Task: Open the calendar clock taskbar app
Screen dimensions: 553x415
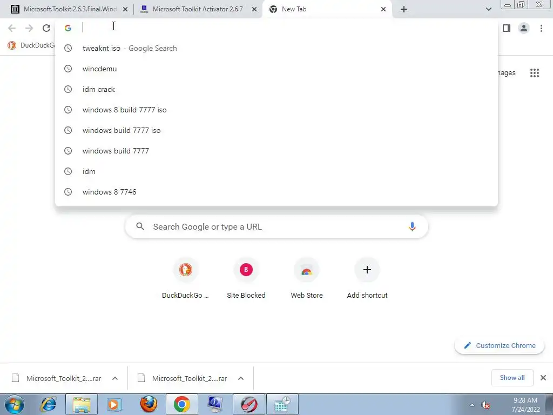Action: [282, 404]
